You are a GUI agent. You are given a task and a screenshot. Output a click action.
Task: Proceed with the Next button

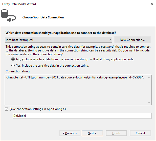point(92,133)
